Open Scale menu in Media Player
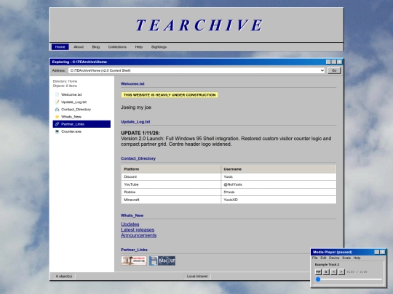Screen dimensions: 393x294 346,258
